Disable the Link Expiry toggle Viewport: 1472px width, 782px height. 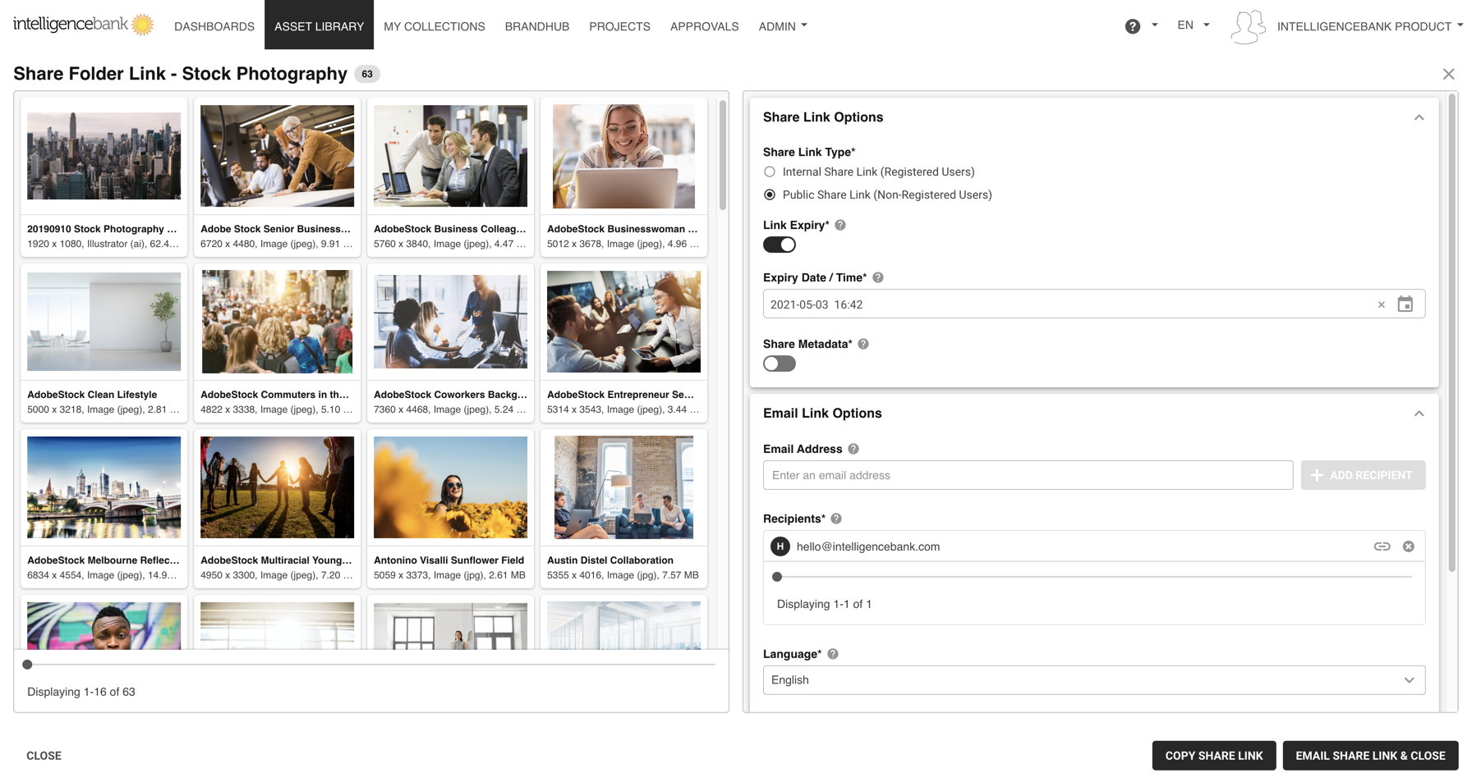779,245
